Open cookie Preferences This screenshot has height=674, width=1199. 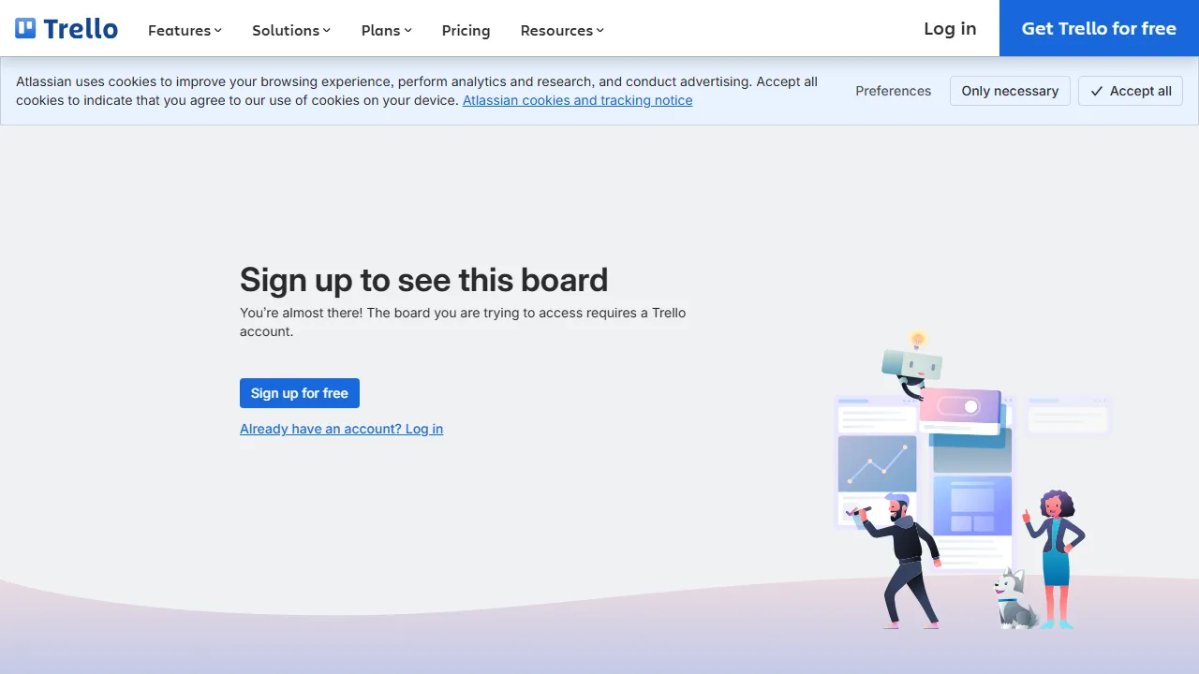coord(893,91)
